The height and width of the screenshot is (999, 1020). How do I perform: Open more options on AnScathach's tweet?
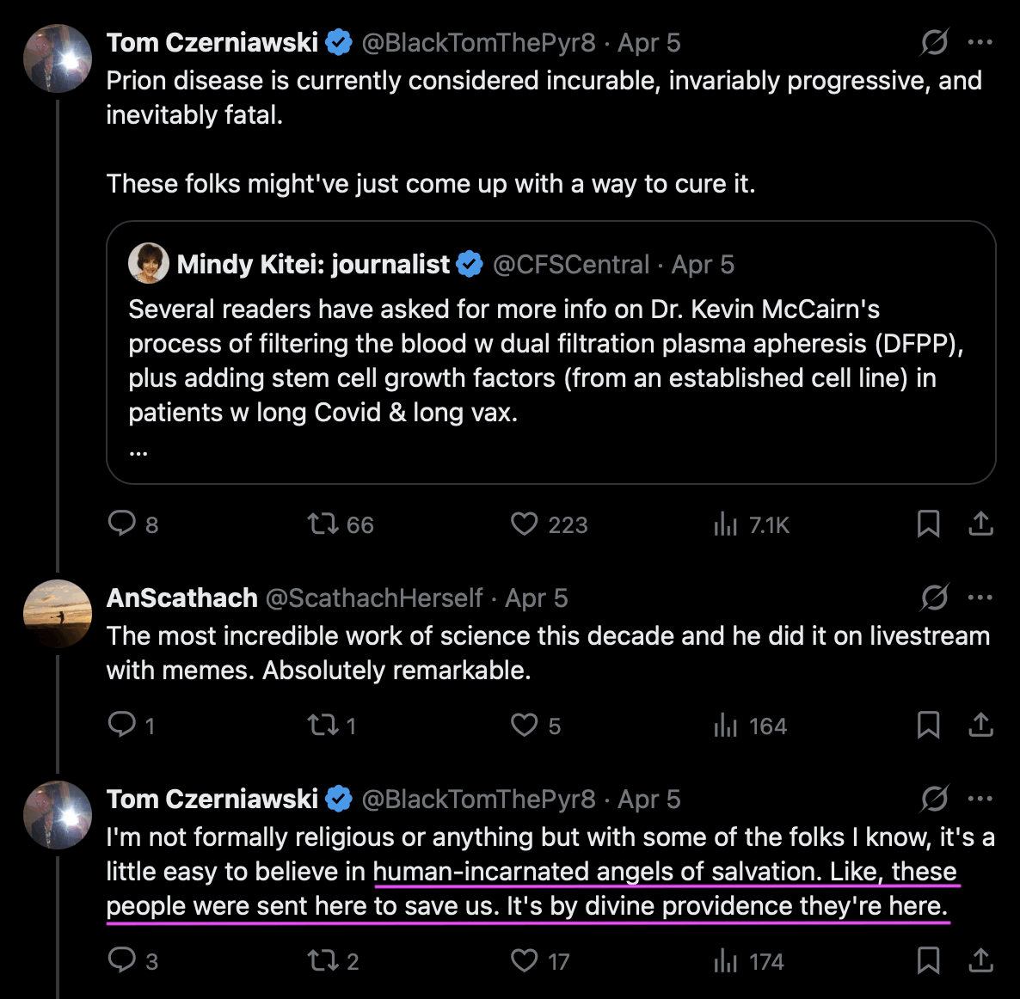[980, 598]
